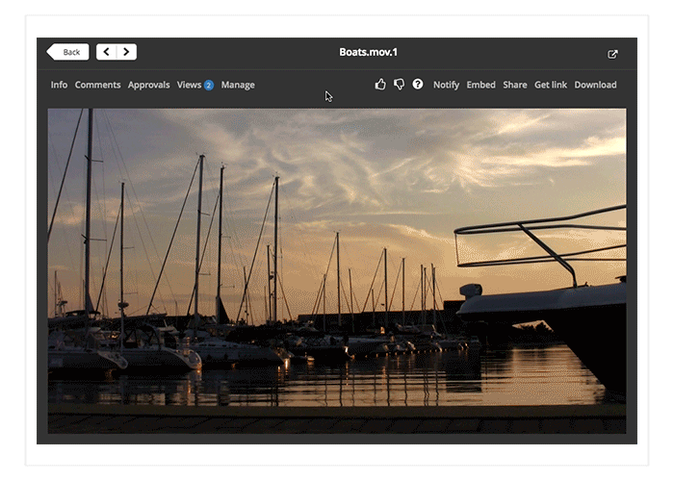This screenshot has width=674, height=481.
Task: Go to previous file with left arrow
Action: coord(106,52)
